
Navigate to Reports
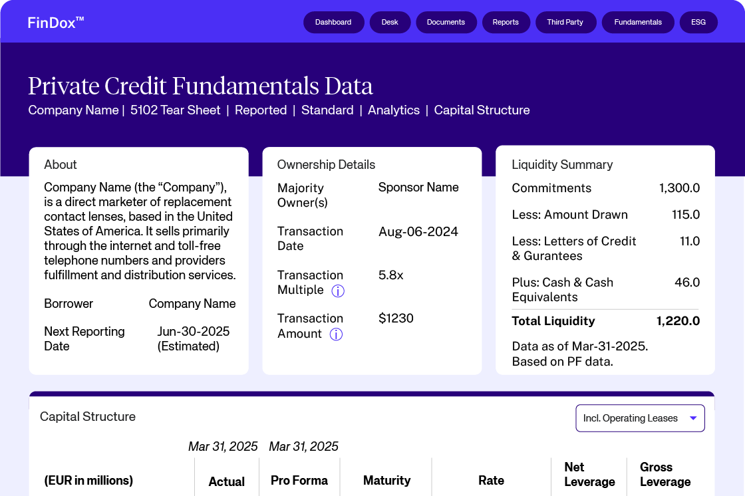tap(506, 22)
